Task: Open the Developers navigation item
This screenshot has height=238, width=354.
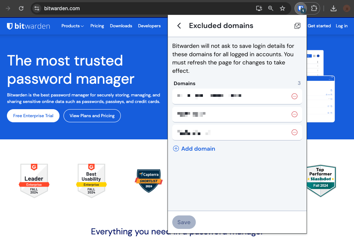Action: tap(149, 26)
